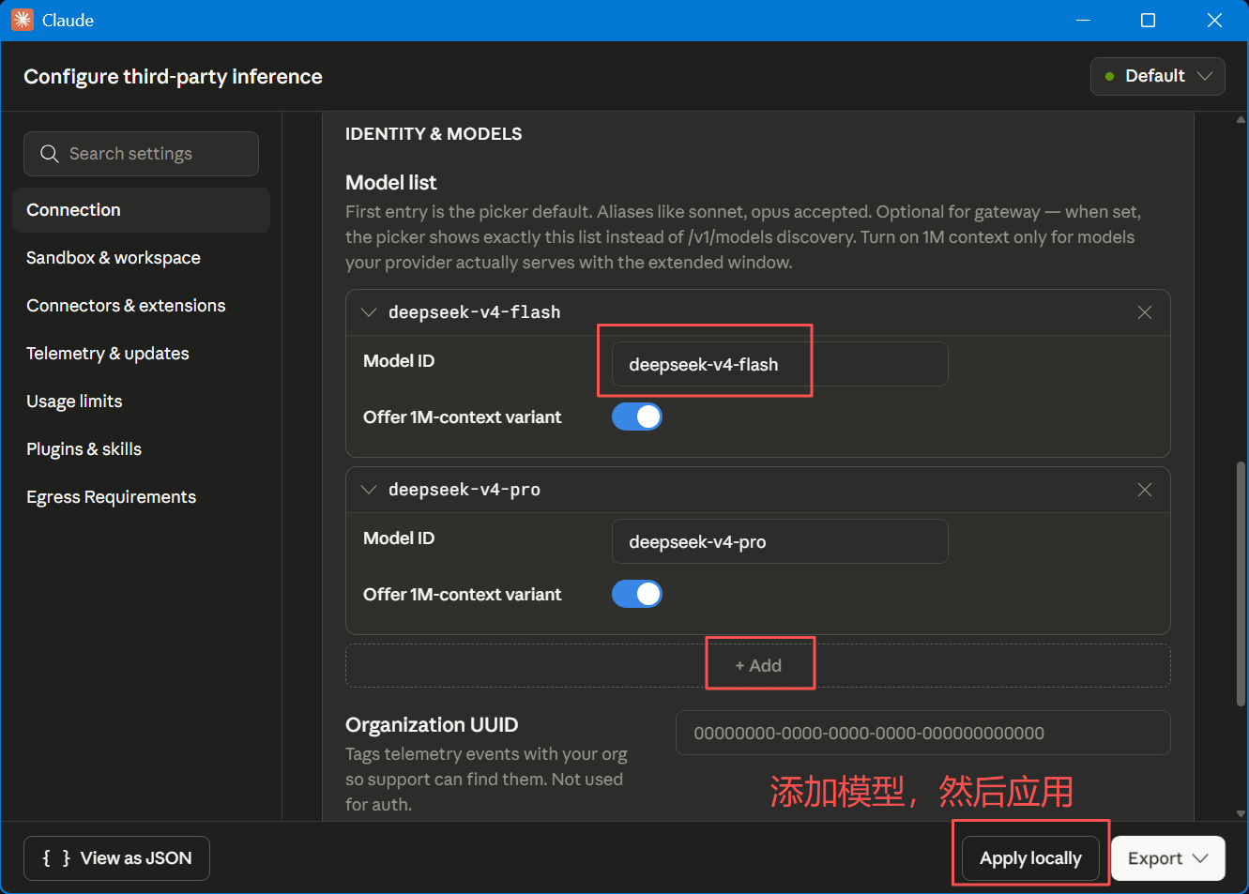Click the Organization UUID label

pos(432,725)
